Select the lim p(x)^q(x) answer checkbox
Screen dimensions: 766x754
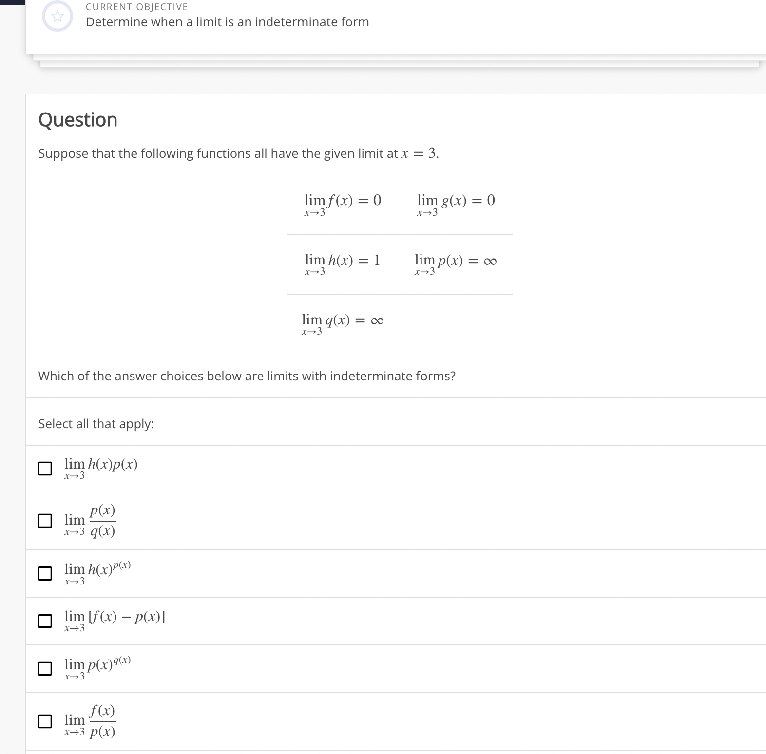[x=45, y=669]
